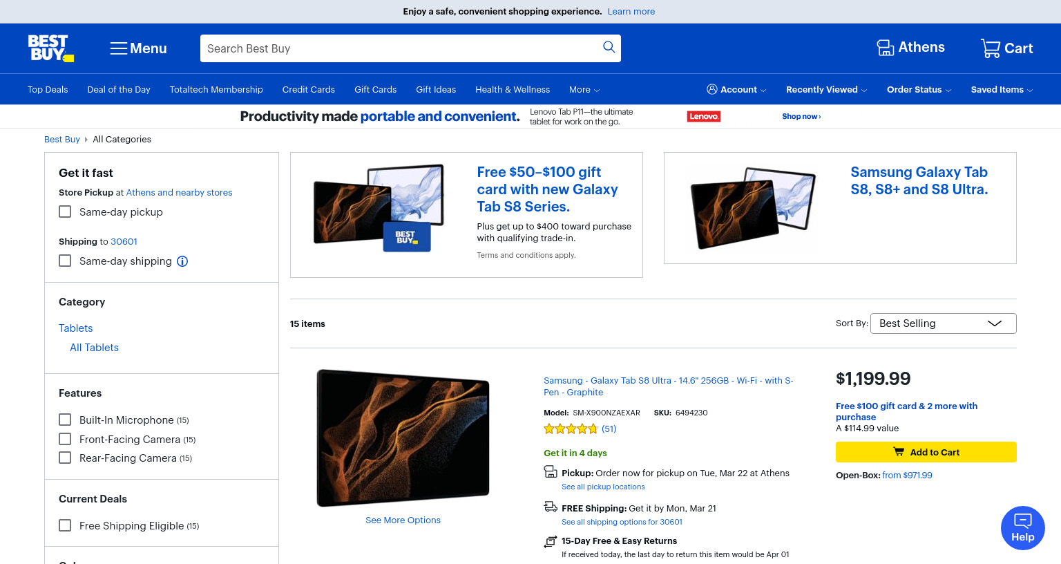Open the Athens store locator
Viewport: 1061px width, 564px height.
click(910, 48)
